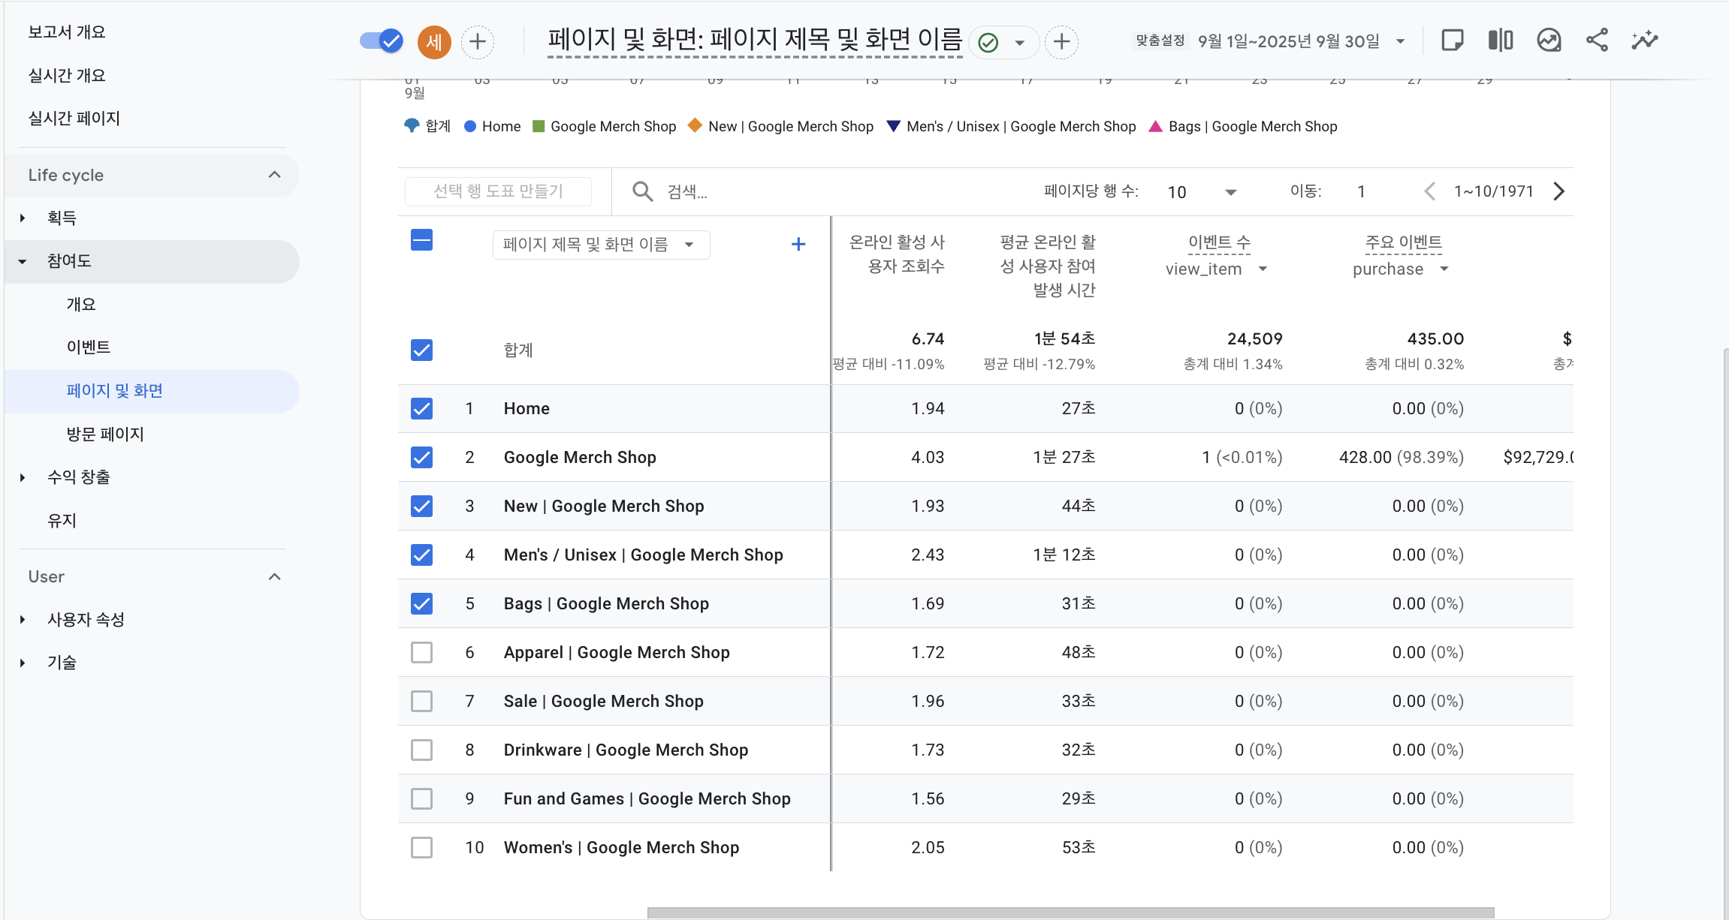
Task: Open the dropdown arrow beside the green check
Action: click(1019, 42)
